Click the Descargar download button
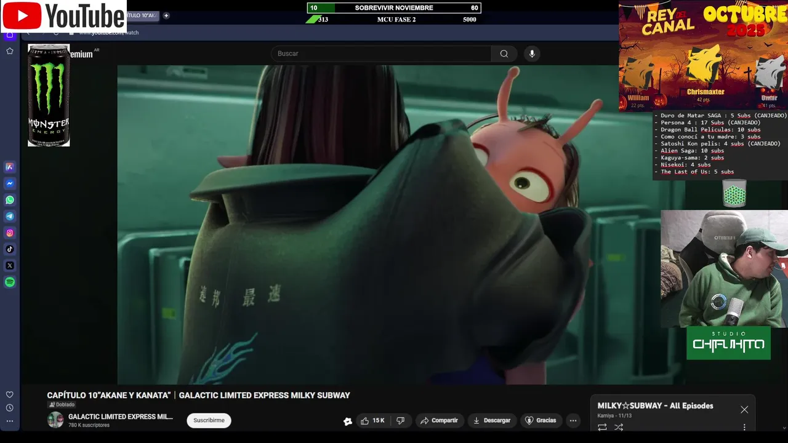Image resolution: width=788 pixels, height=443 pixels. click(x=491, y=421)
